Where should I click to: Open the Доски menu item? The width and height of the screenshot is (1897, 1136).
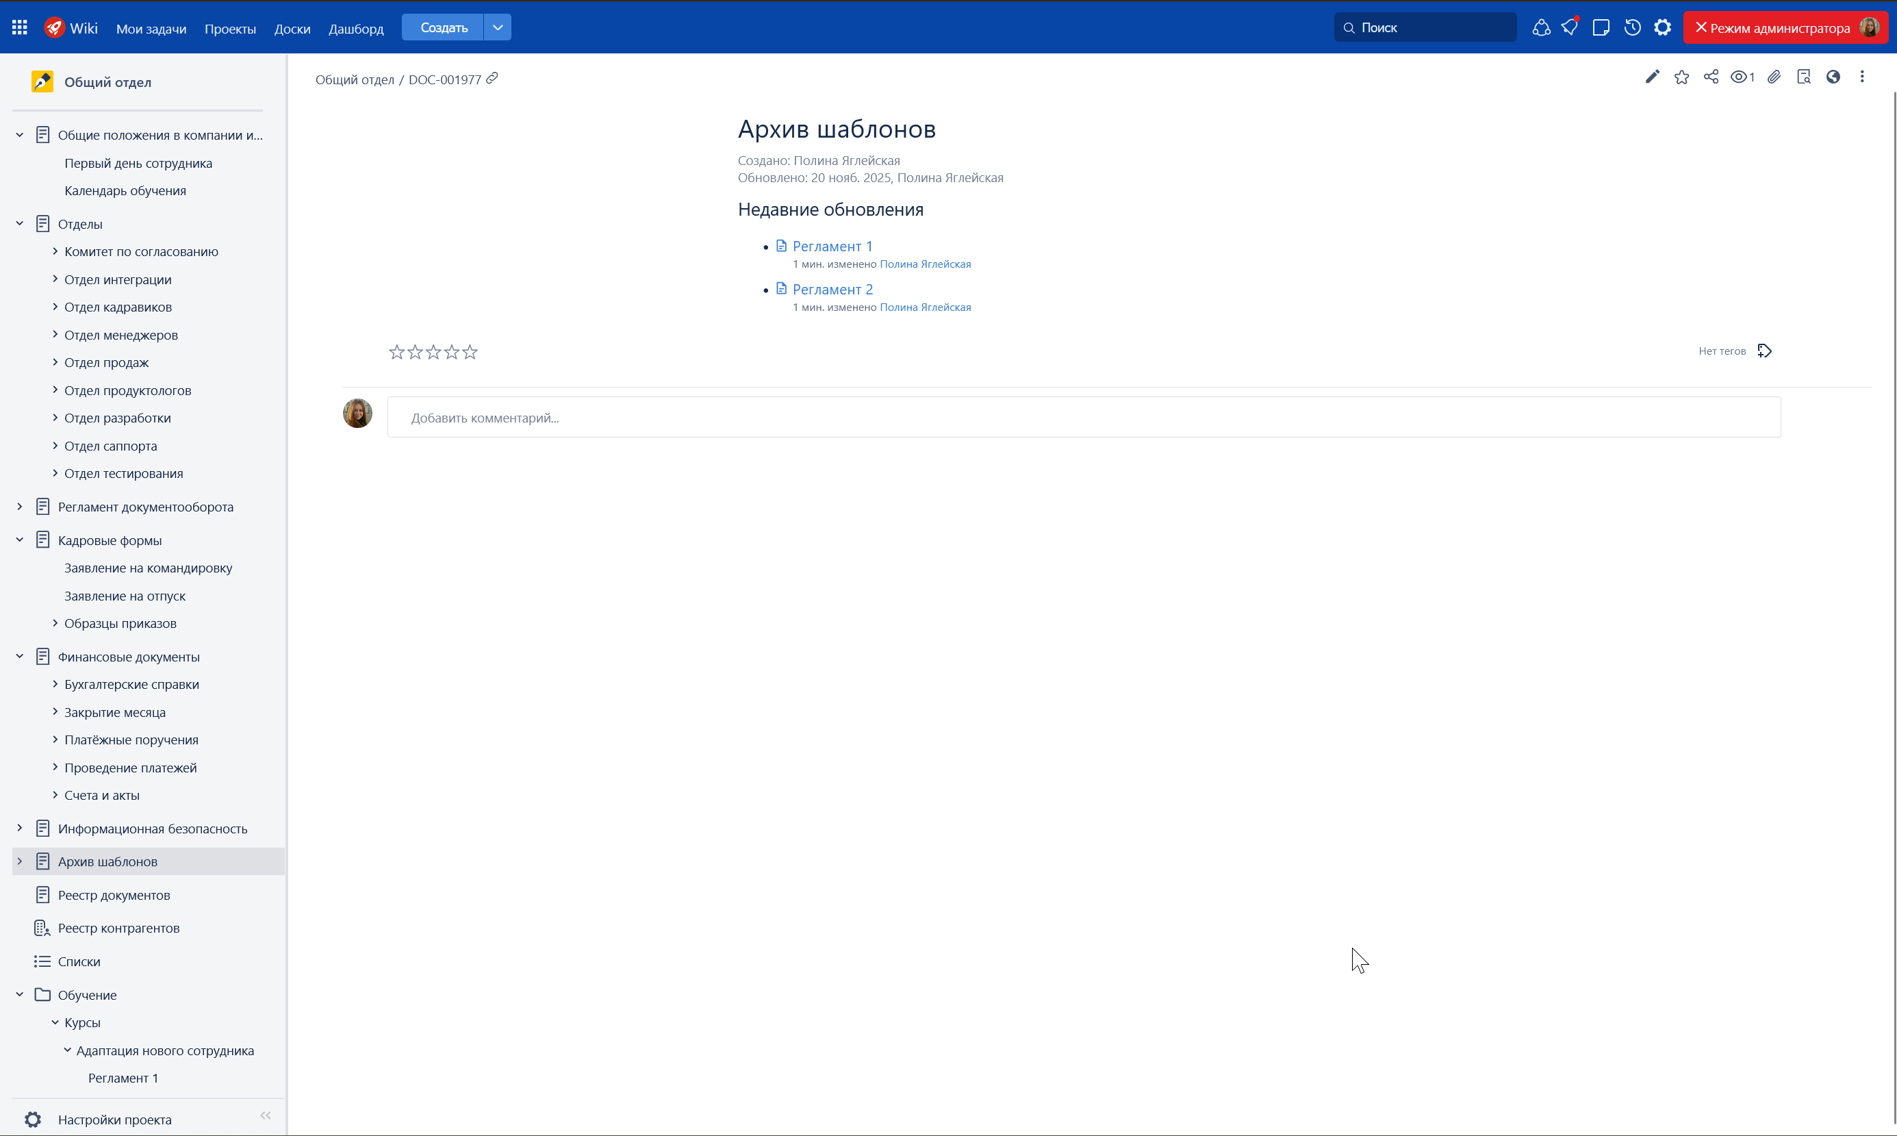[292, 28]
